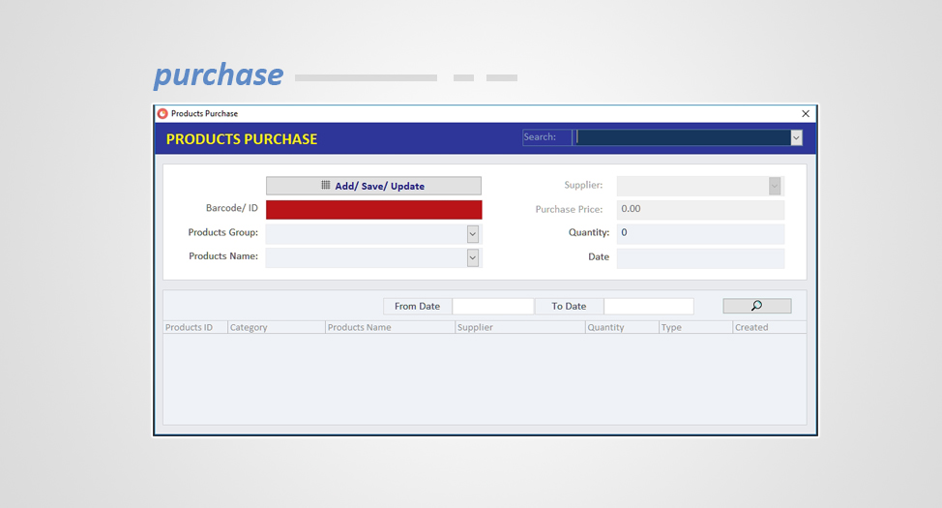Expand the Products Name dropdown arrow
Viewport: 942px width, 508px height.
click(473, 258)
